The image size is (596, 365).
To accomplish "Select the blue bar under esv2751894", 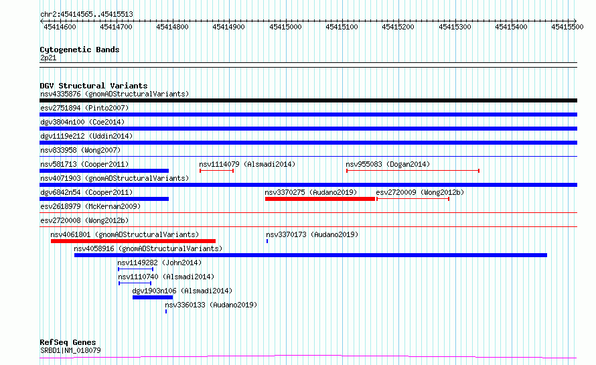I will pyautogui.click(x=308, y=115).
